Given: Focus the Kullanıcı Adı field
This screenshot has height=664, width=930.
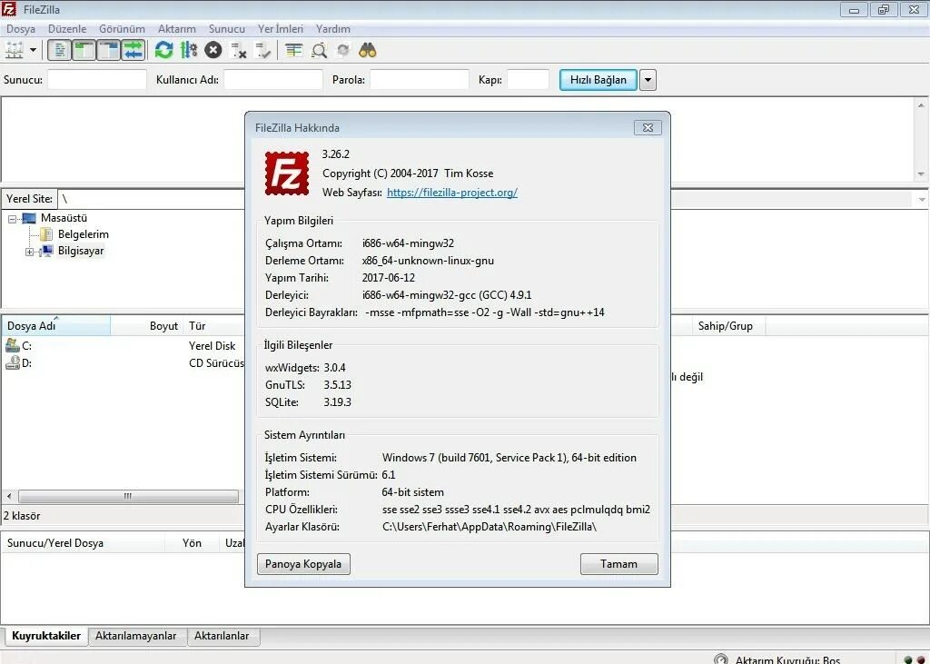Looking at the screenshot, I should point(273,80).
